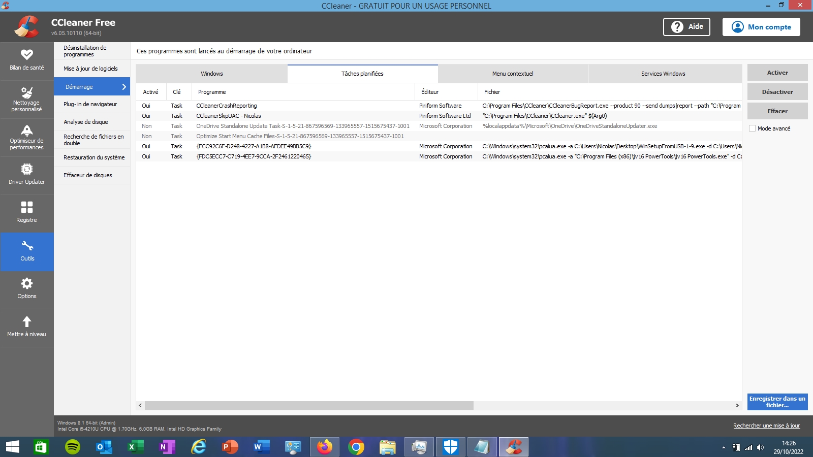This screenshot has width=813, height=457.
Task: Open the Aide help button
Action: (686, 27)
